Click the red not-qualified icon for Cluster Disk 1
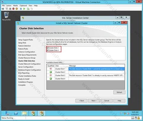 51,69
